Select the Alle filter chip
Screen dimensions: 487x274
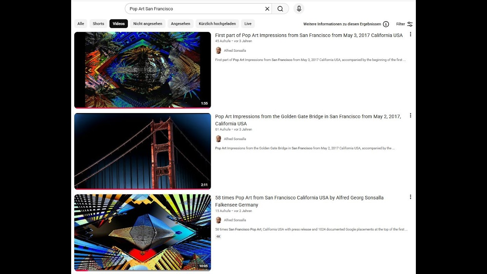(x=81, y=24)
